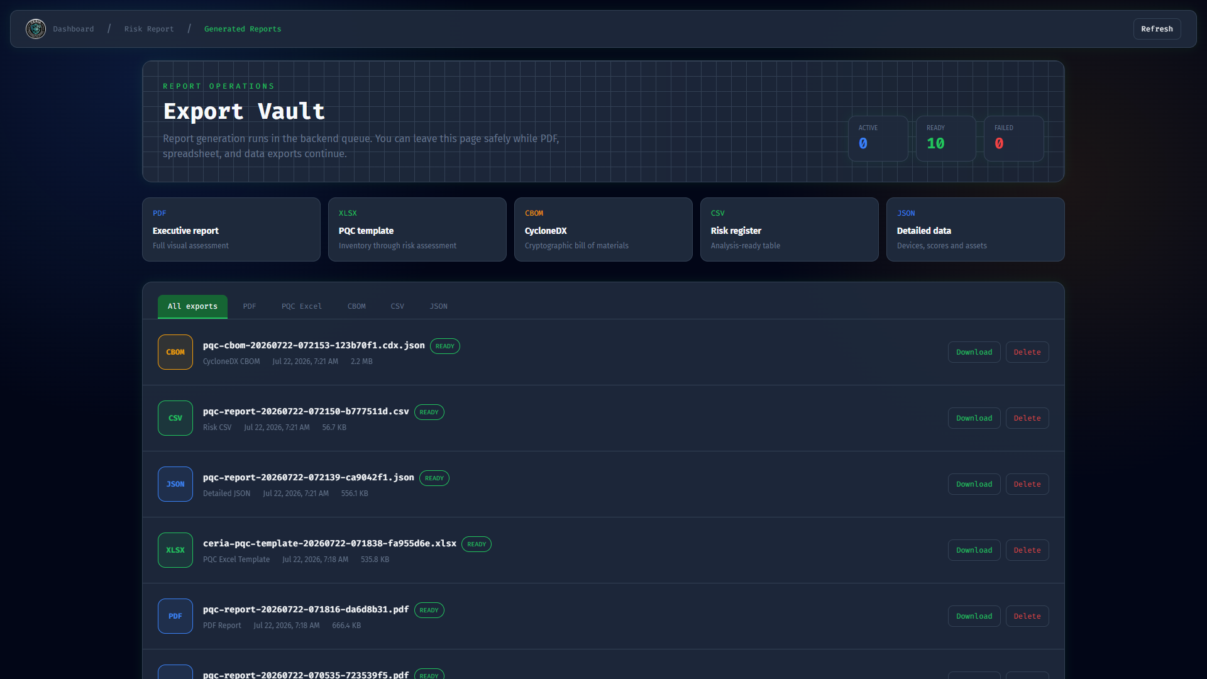Click the REPORT OPERATIONS label

219,86
